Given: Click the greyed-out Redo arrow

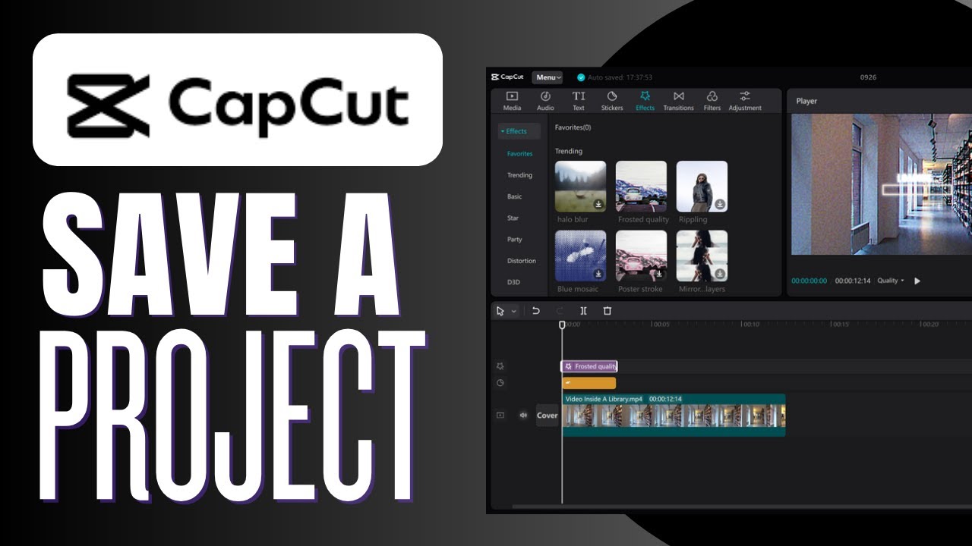Looking at the screenshot, I should [560, 311].
